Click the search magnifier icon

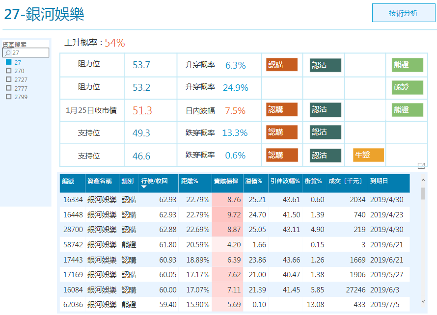8,53
